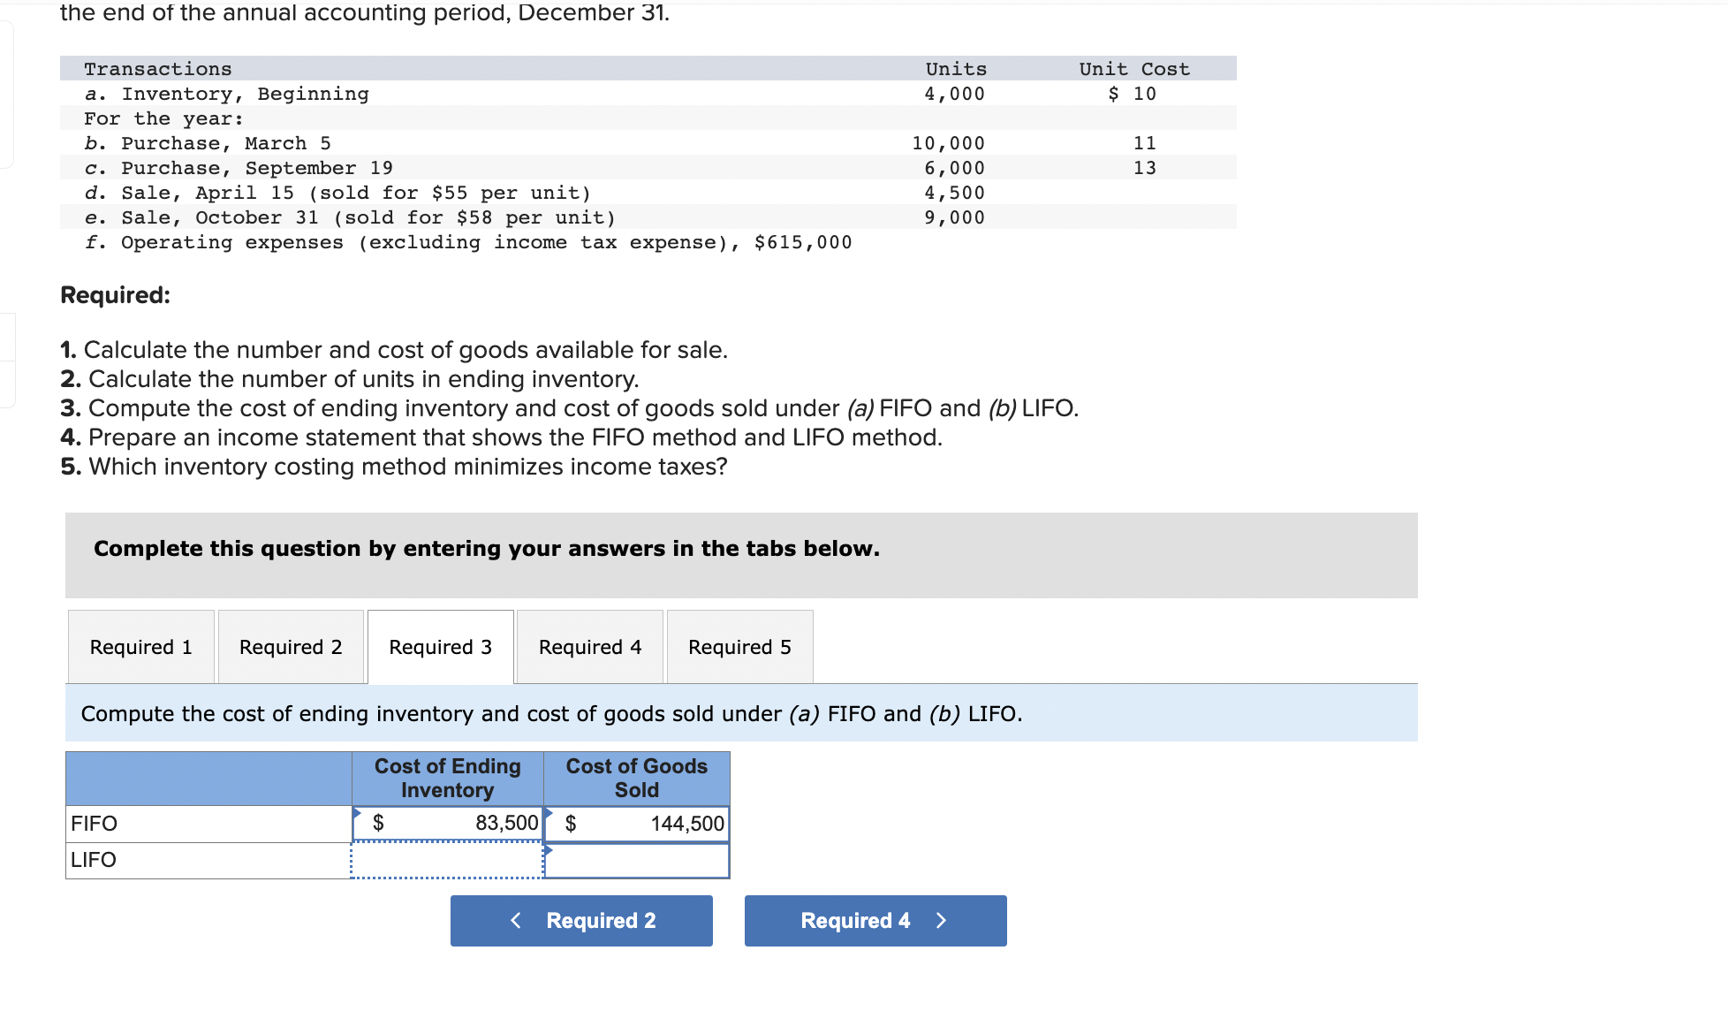Go back with the blue Required 2 button
Screen dimensions: 1728x1034
coord(581,921)
